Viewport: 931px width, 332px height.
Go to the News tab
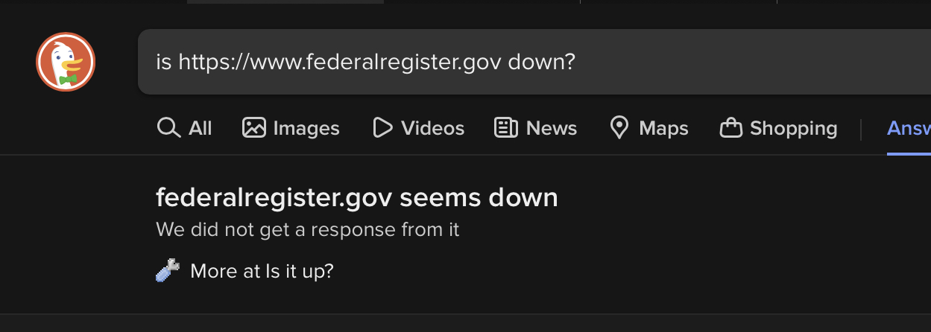click(551, 128)
